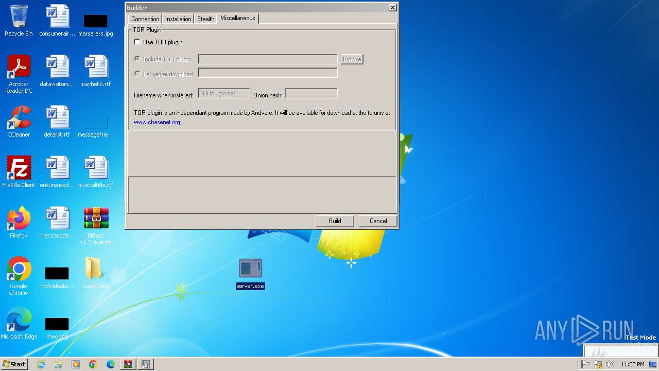Click Filename when installed field

224,93
